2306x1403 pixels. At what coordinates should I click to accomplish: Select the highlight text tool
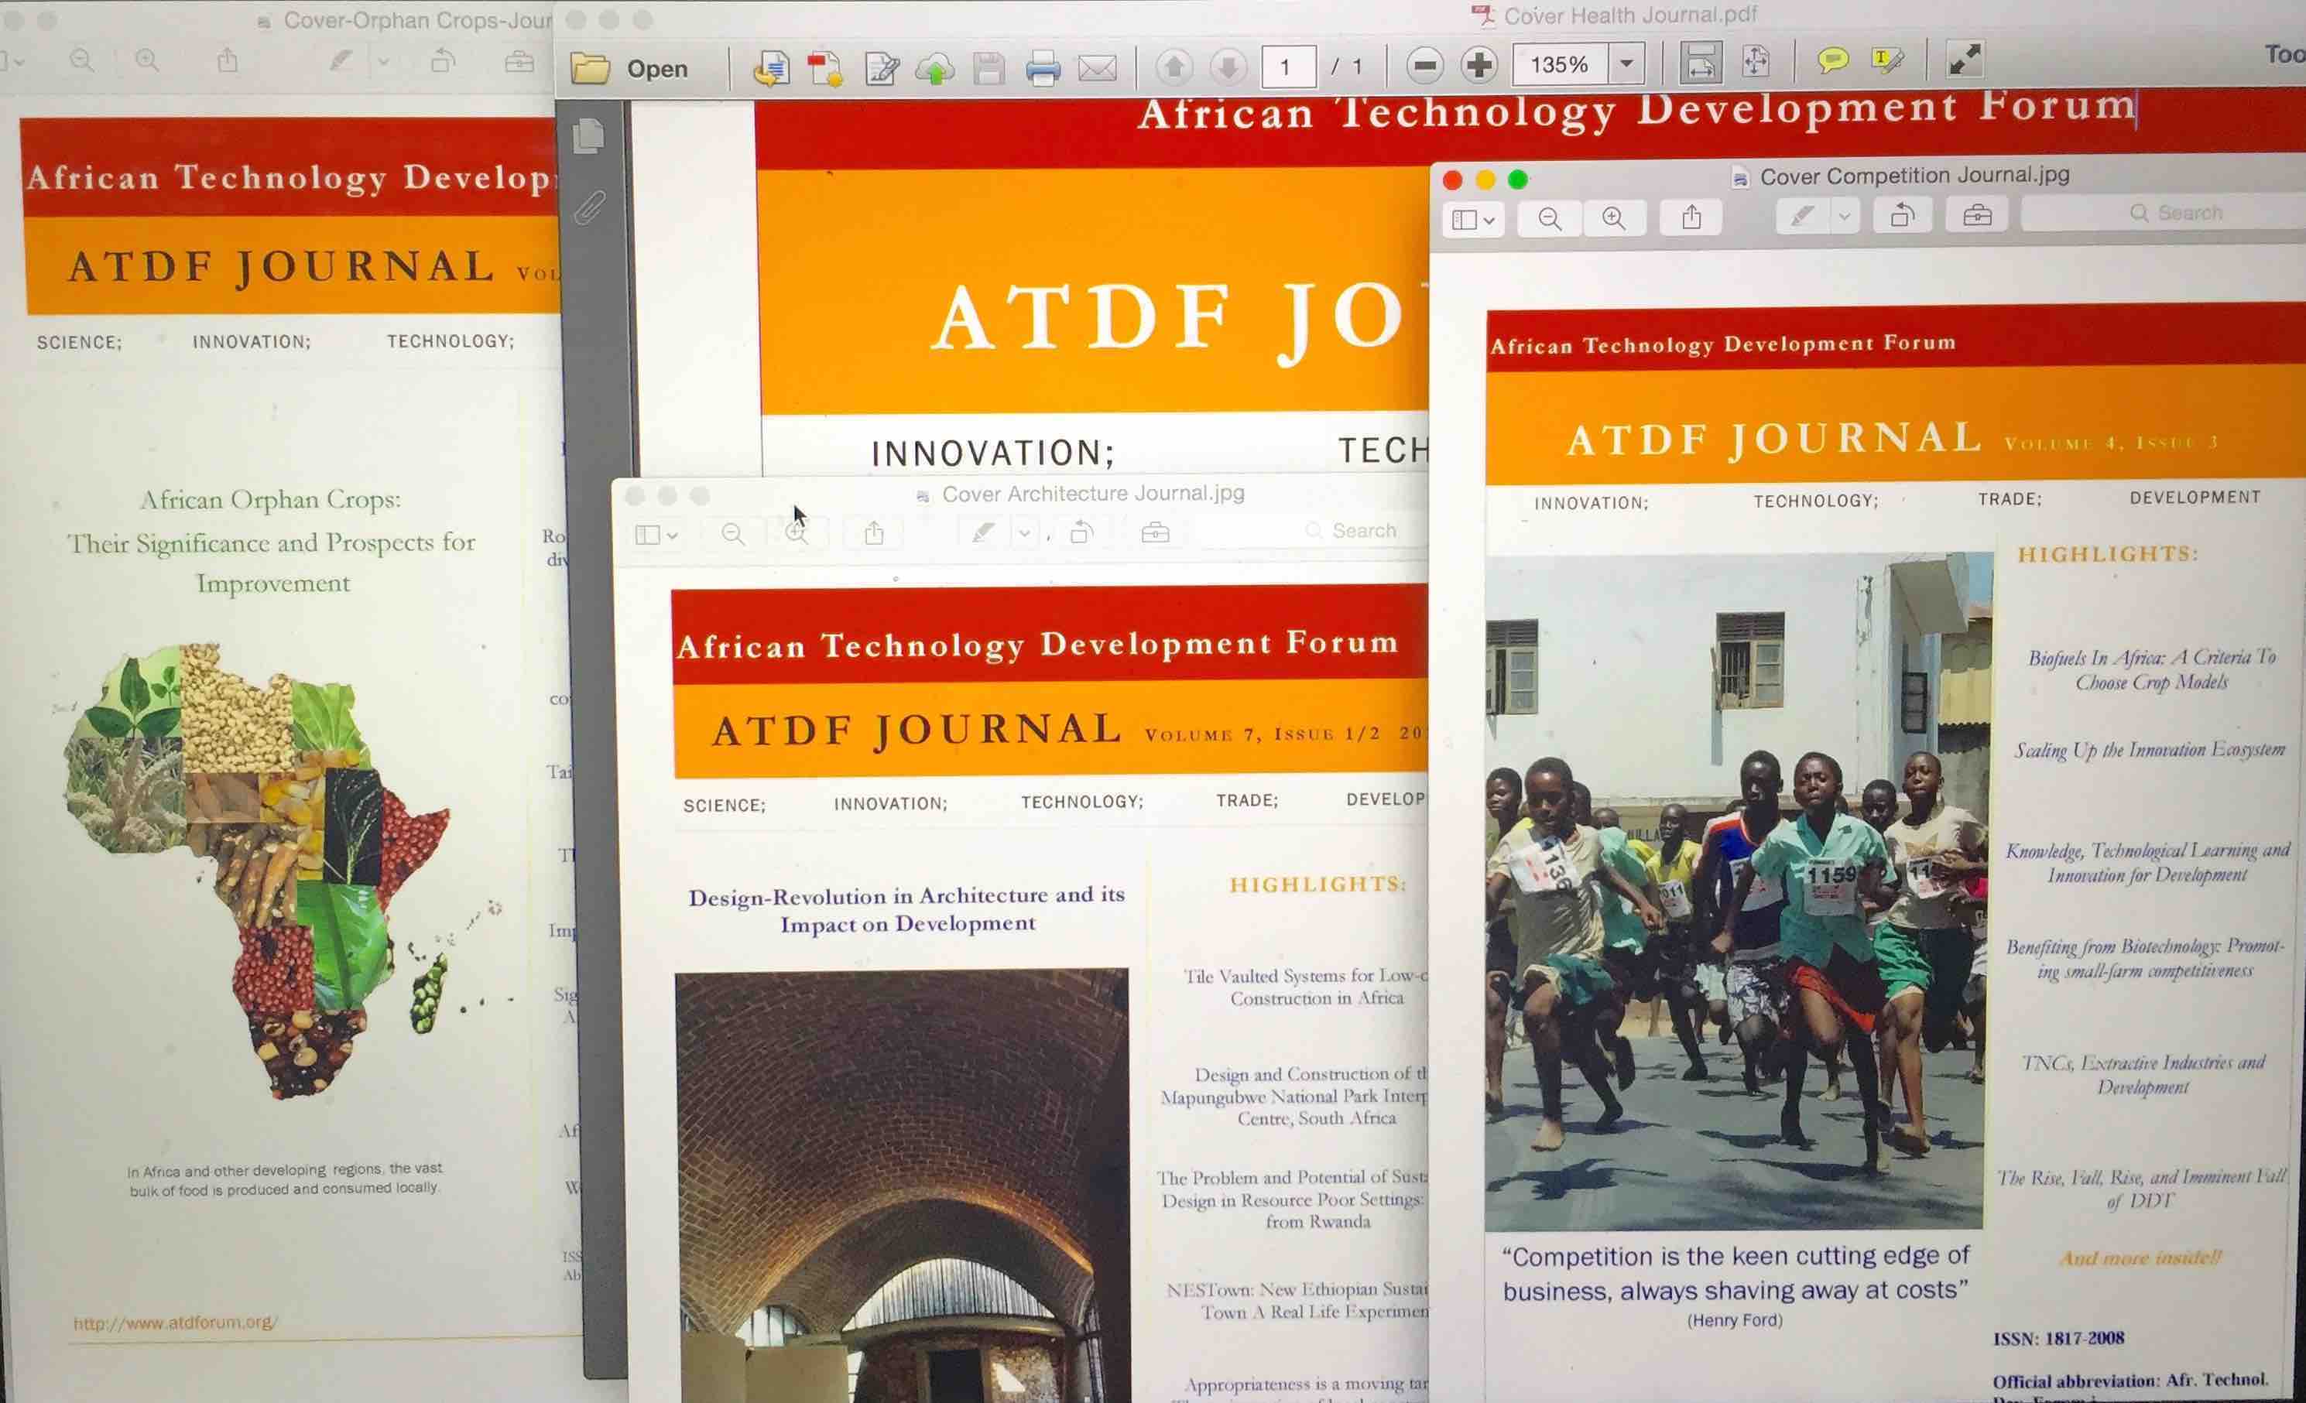(1886, 61)
